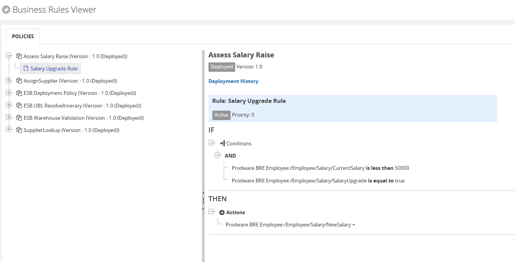Expand the SupplierLookup policy node
This screenshot has height=262, width=515.
point(9,130)
